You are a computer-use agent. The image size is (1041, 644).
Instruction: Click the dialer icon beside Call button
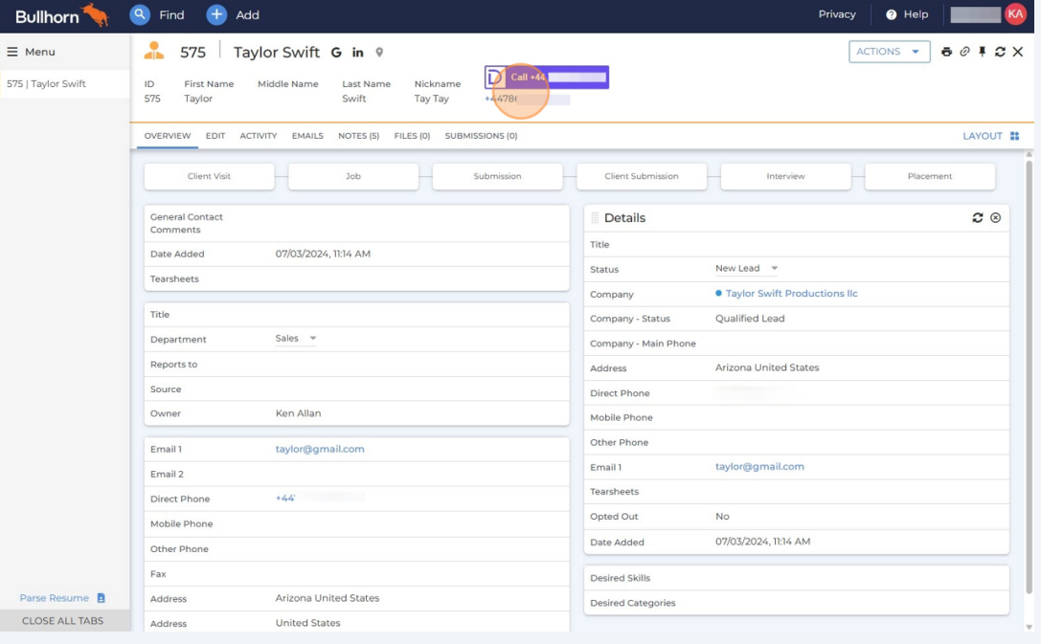click(494, 77)
